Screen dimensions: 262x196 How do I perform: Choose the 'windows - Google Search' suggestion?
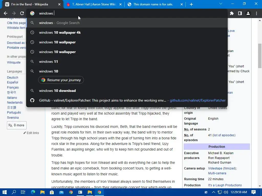(x=127, y=23)
